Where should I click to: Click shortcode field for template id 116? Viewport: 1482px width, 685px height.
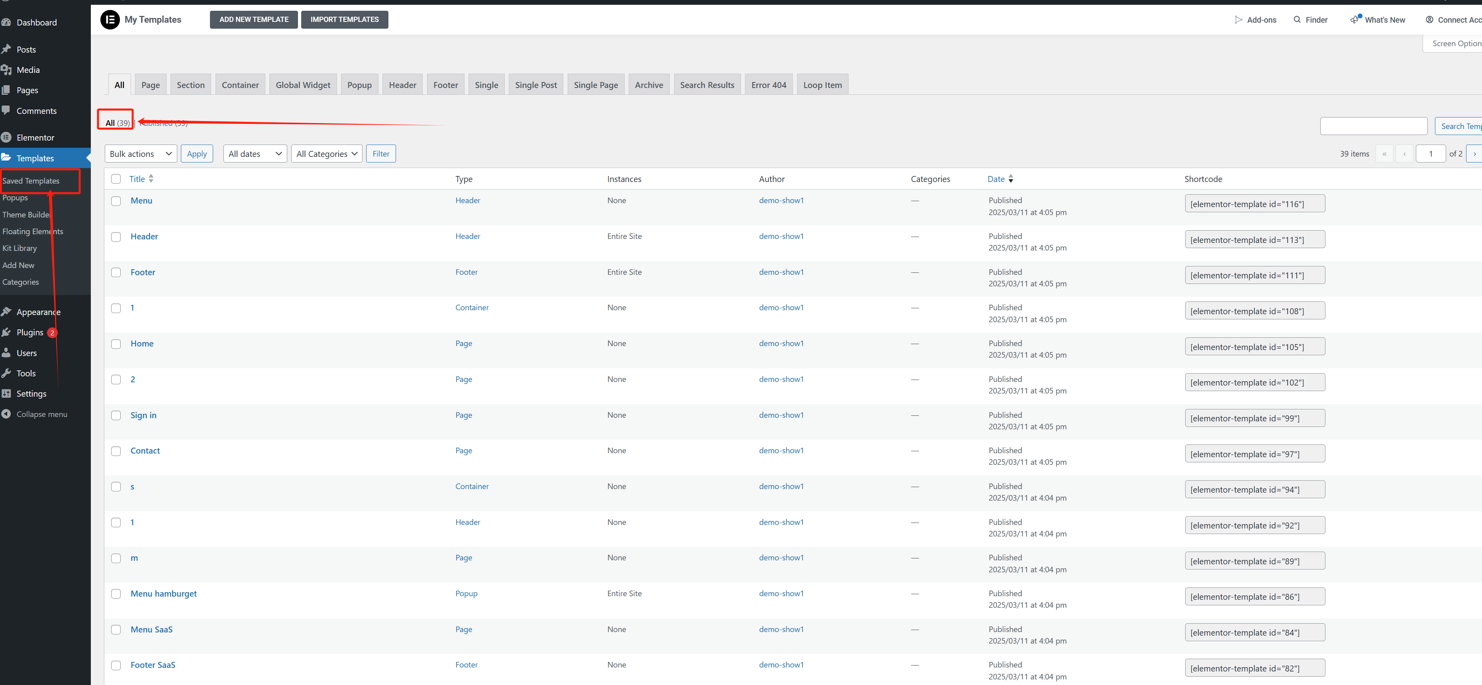(x=1254, y=204)
